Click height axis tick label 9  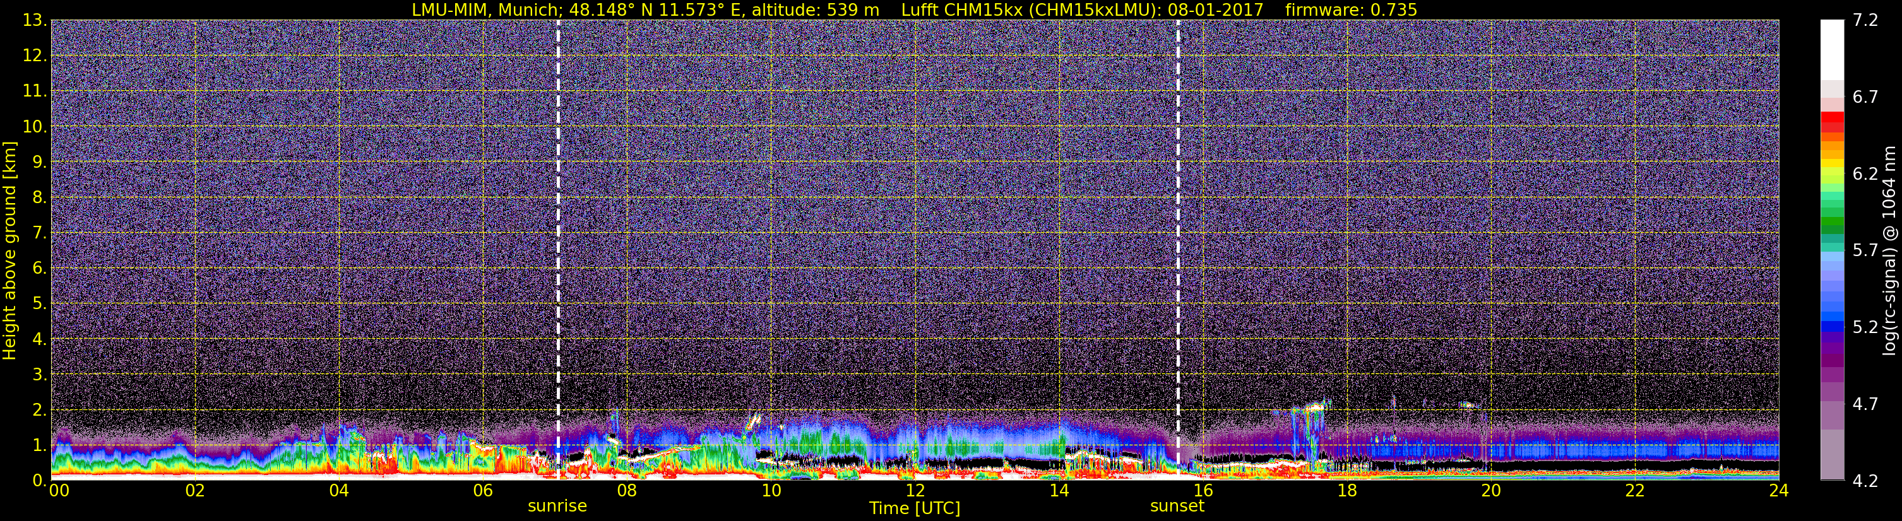pyautogui.click(x=39, y=162)
